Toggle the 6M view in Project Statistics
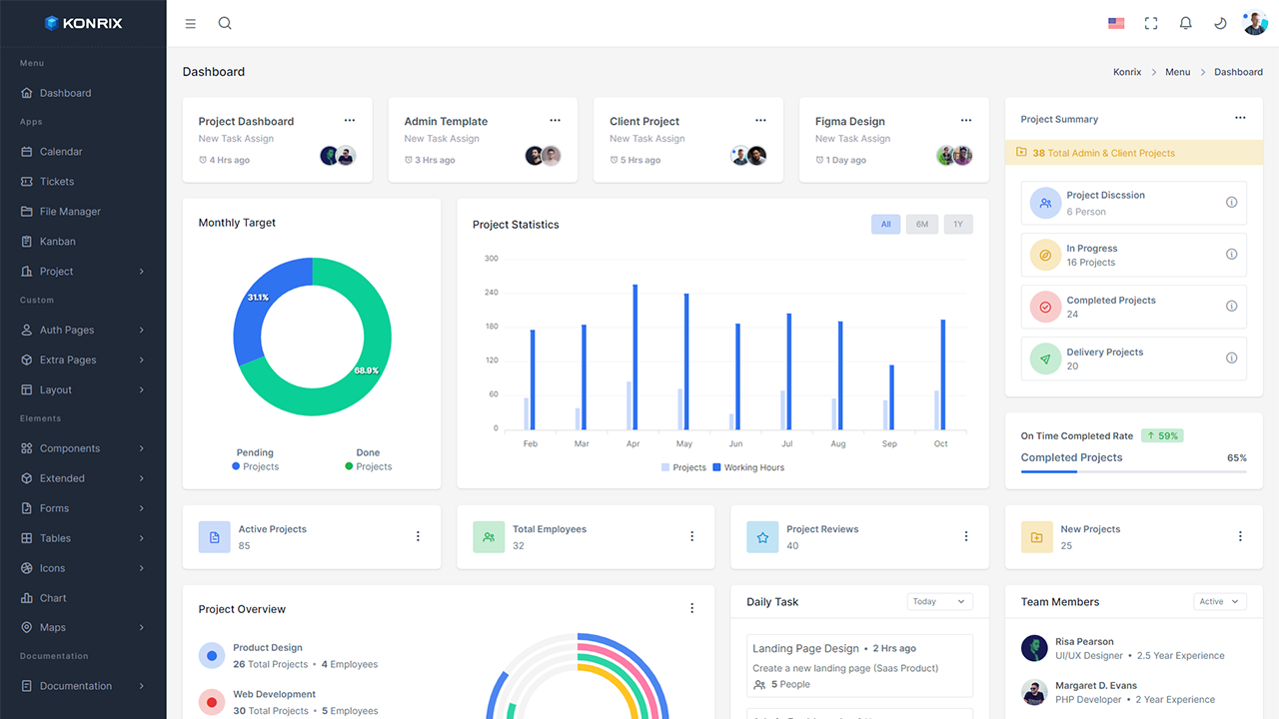Screen dimensions: 1279x719 coord(921,224)
